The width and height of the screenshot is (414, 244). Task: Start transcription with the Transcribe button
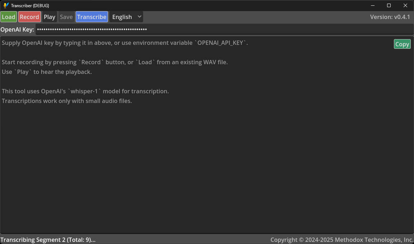[x=92, y=17]
